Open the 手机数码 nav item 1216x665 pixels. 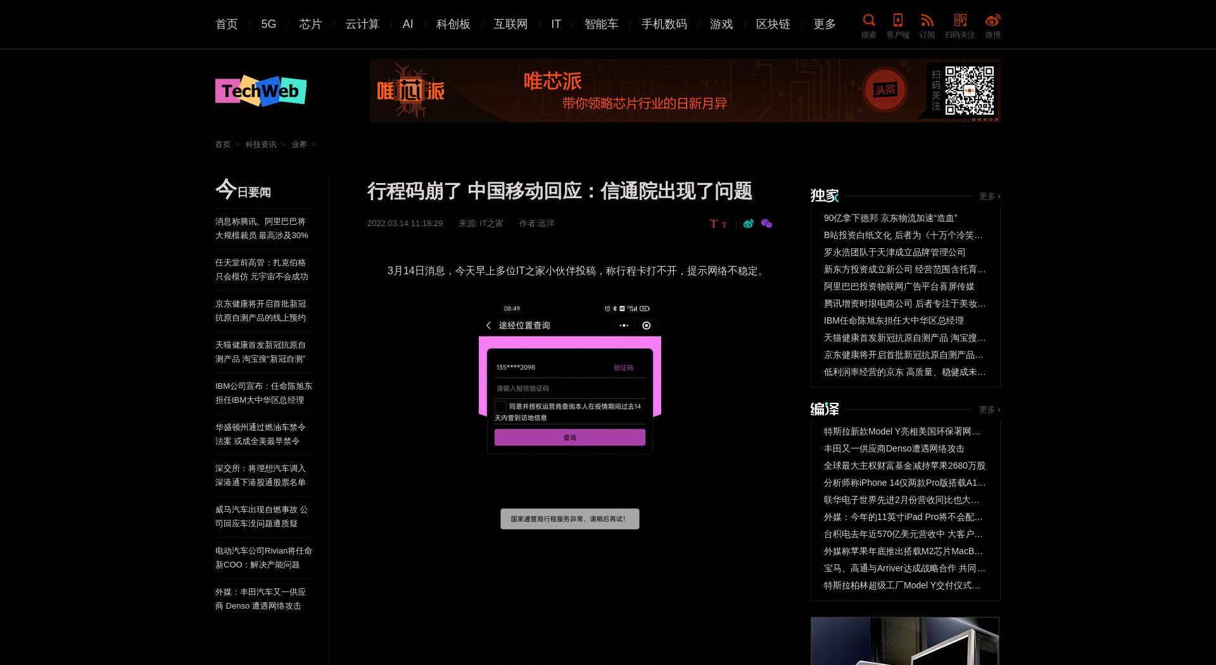tap(664, 24)
